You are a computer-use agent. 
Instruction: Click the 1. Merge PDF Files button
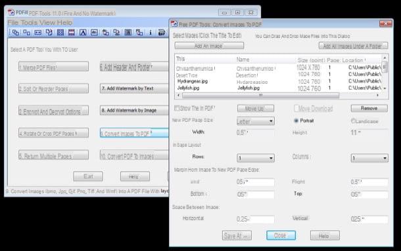53,67
